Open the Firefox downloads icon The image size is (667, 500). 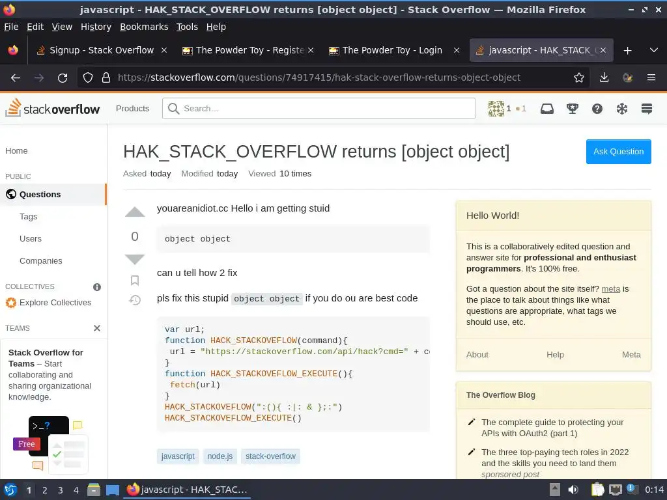604,77
